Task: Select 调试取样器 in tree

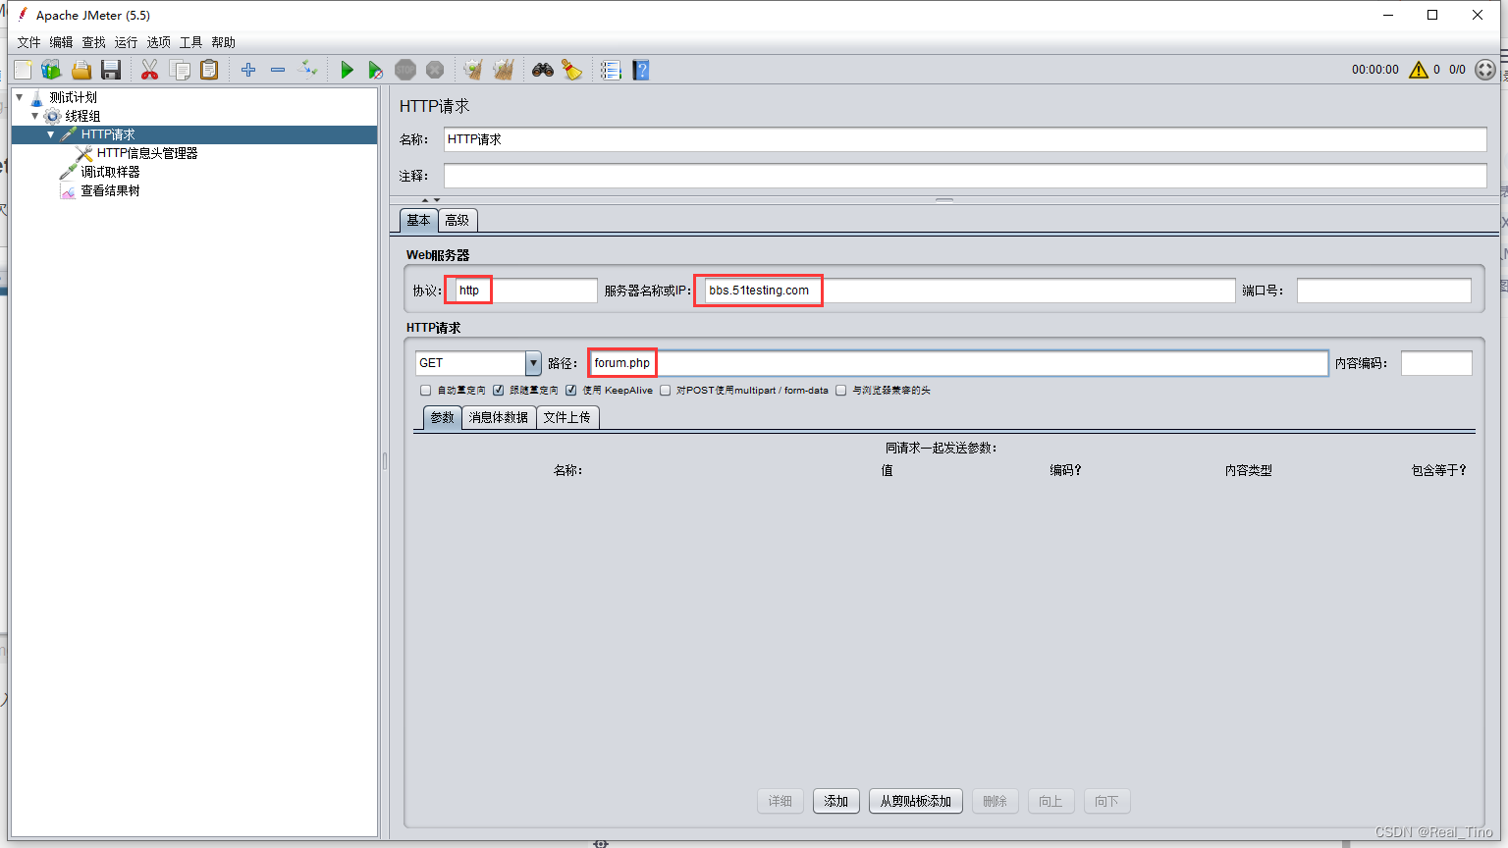Action: (x=110, y=172)
